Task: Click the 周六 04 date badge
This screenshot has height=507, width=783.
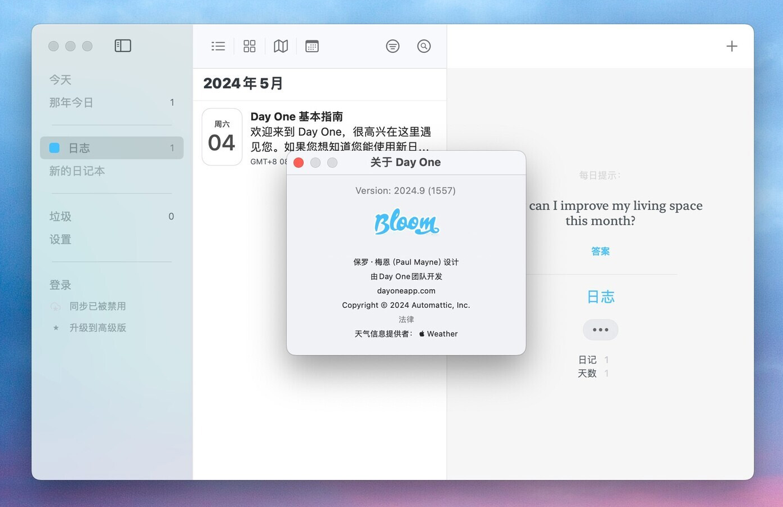Action: [222, 137]
